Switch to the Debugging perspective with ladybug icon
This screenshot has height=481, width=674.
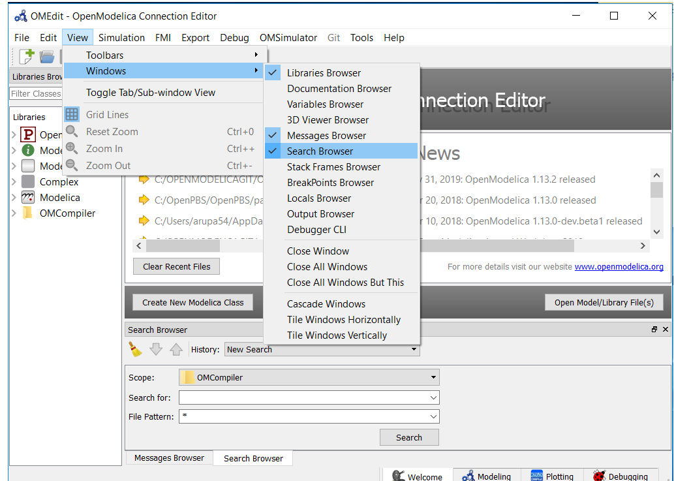pos(620,476)
